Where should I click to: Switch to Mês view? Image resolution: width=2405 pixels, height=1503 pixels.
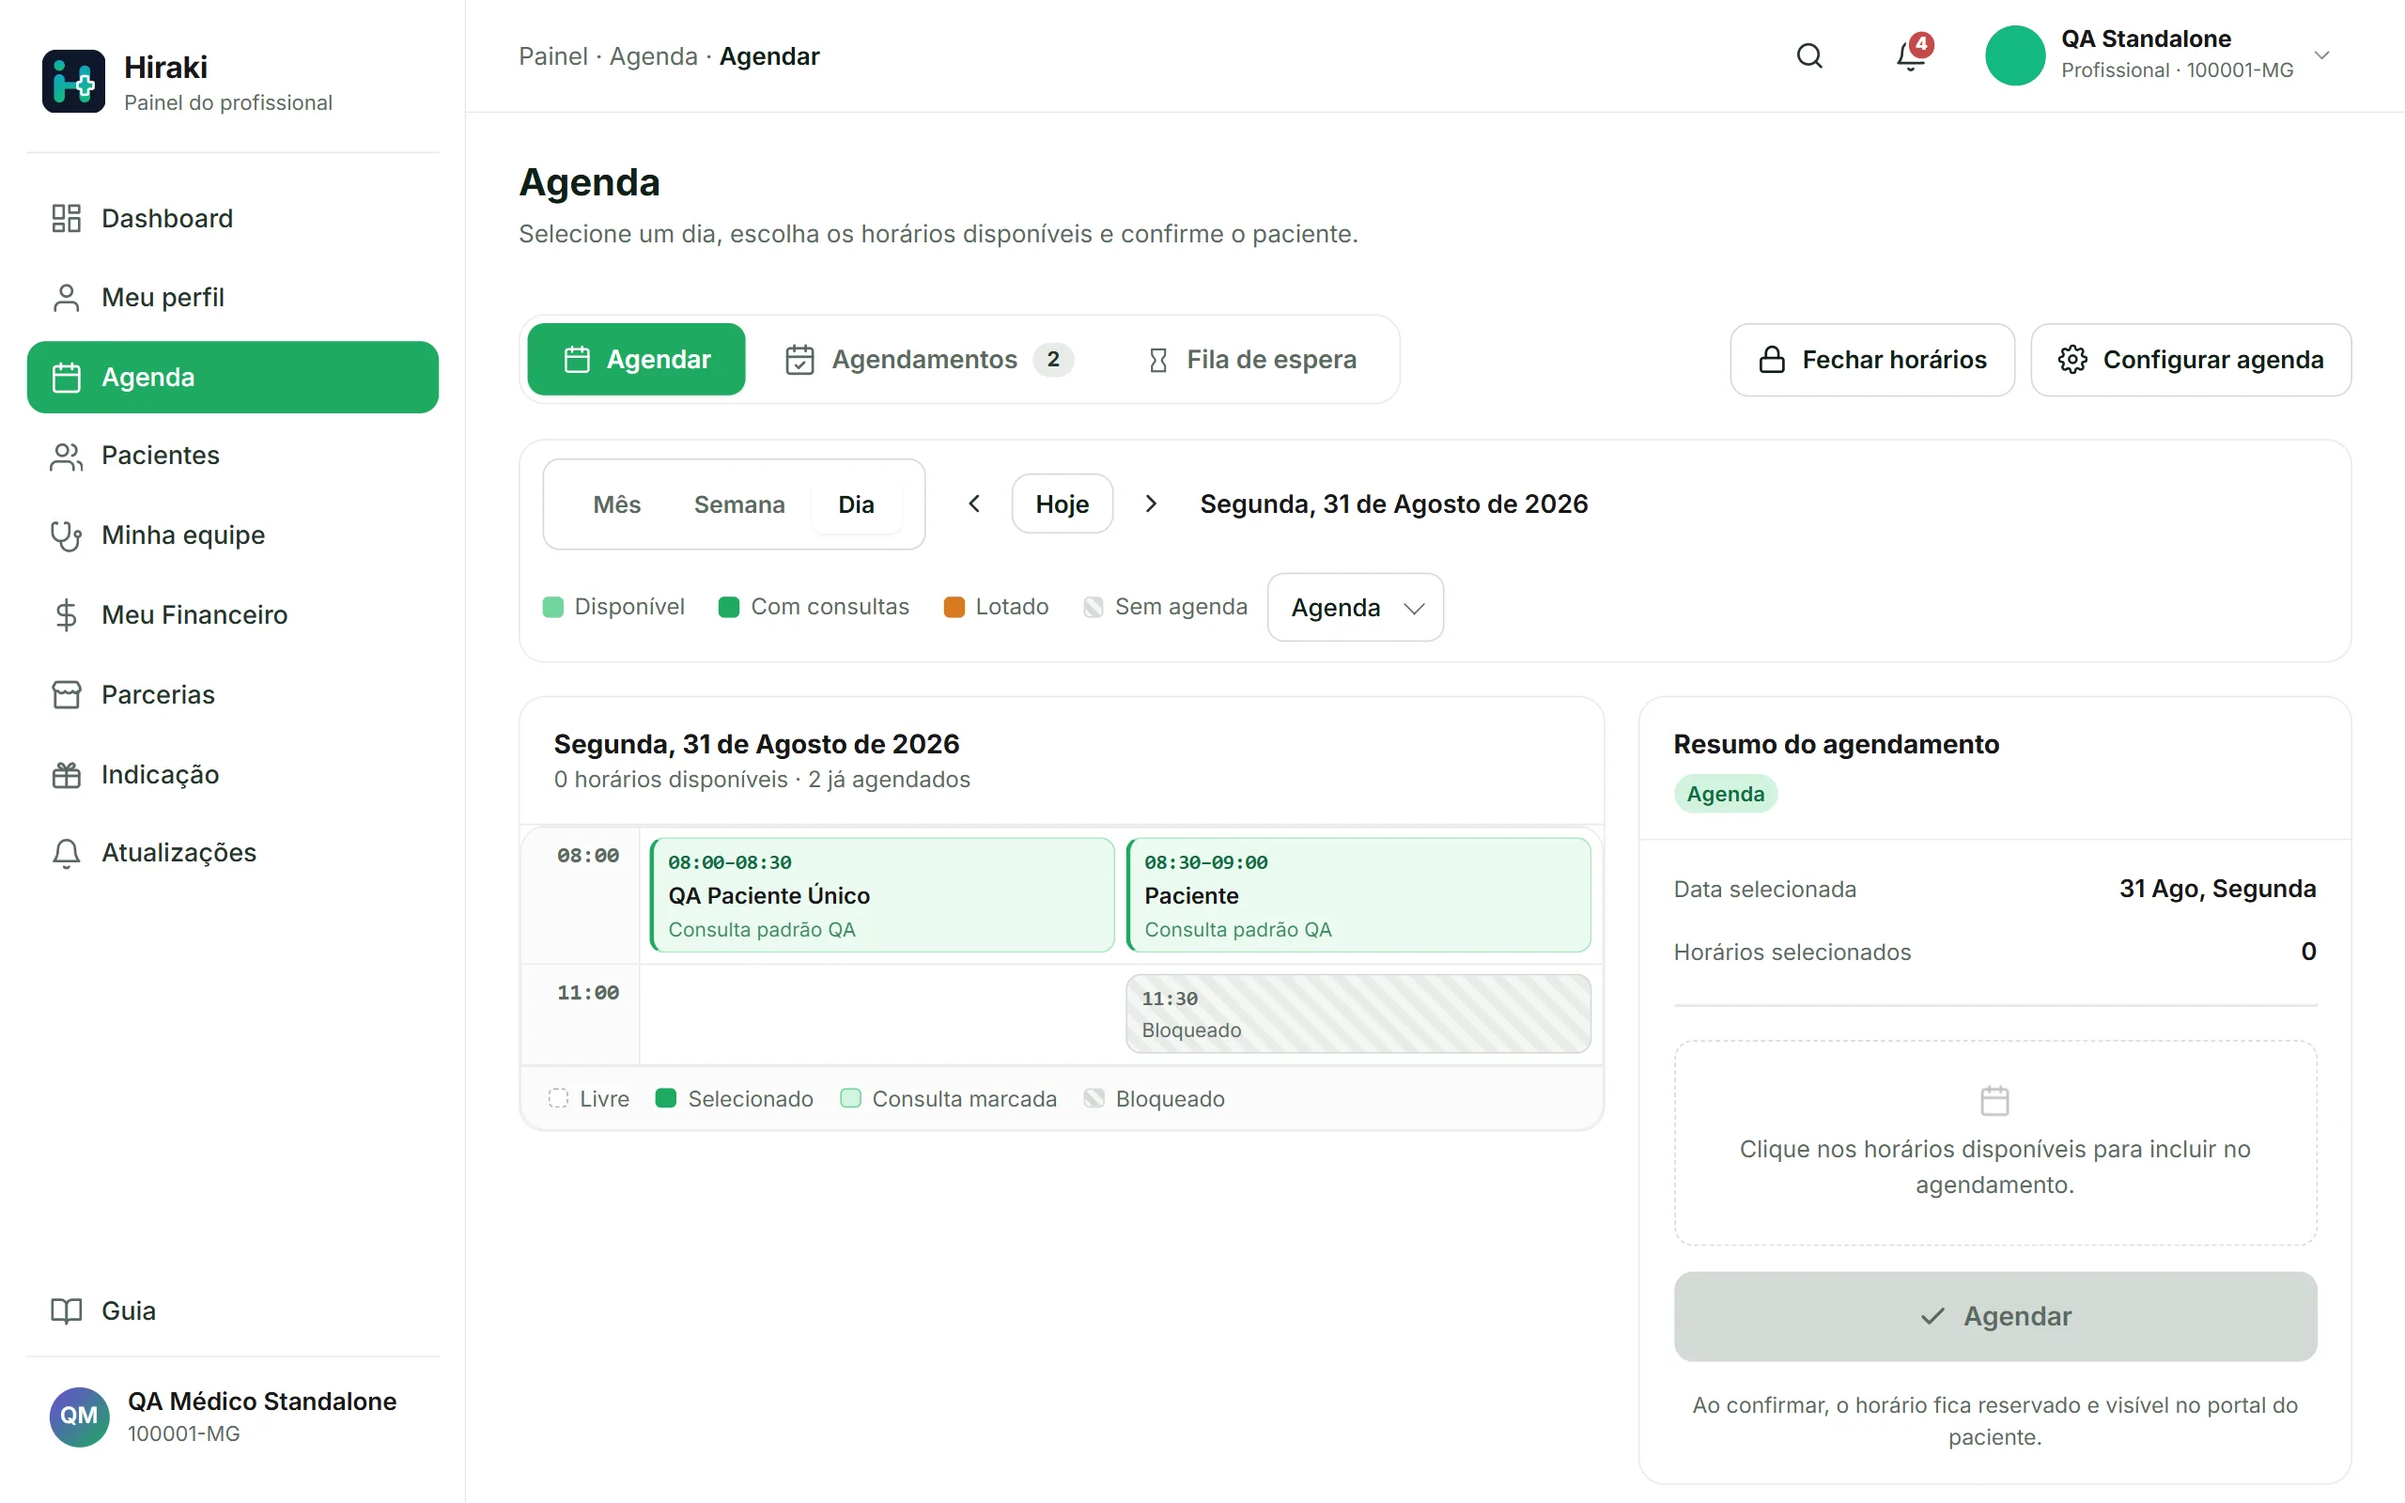pyautogui.click(x=616, y=504)
